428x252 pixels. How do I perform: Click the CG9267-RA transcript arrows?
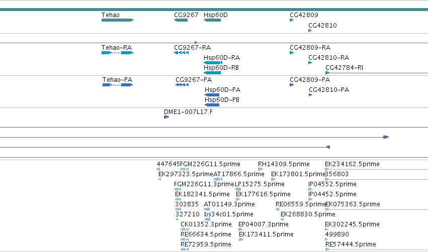point(181,53)
